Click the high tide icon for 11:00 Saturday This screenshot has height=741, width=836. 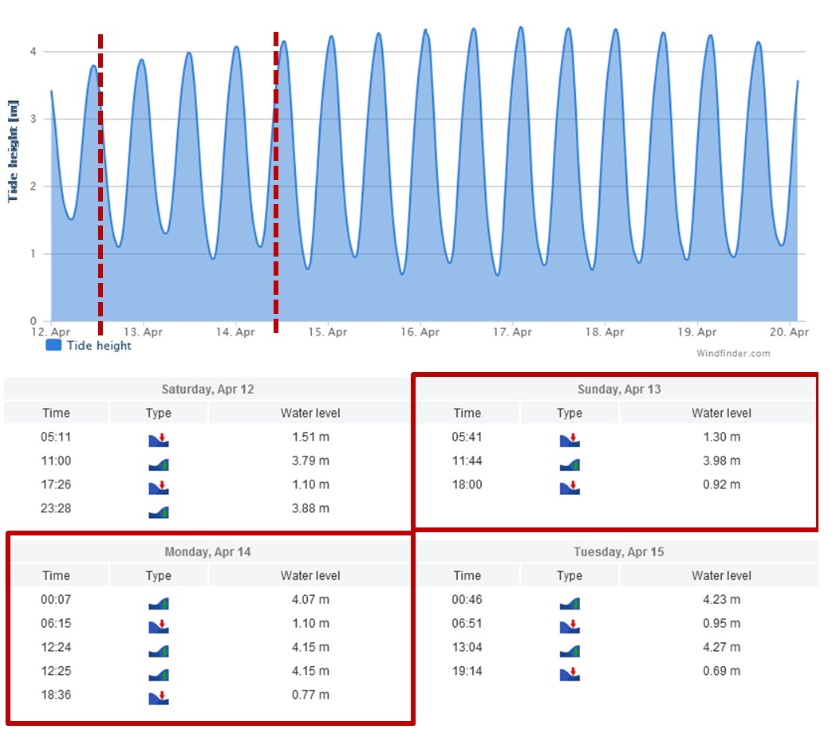tap(159, 464)
